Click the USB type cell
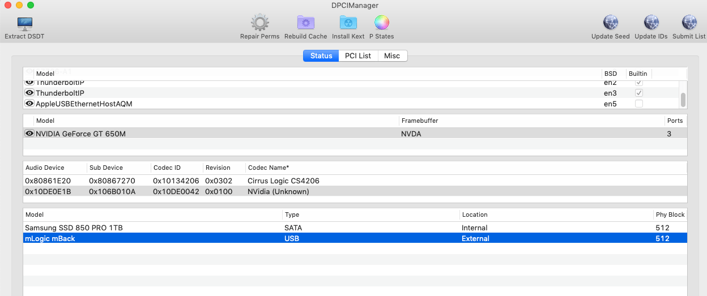The height and width of the screenshot is (296, 707). (292, 238)
